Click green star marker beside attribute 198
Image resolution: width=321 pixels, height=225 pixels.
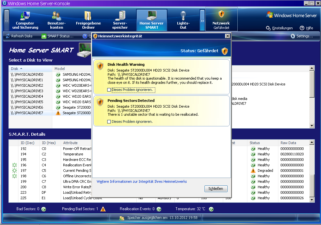(15, 176)
